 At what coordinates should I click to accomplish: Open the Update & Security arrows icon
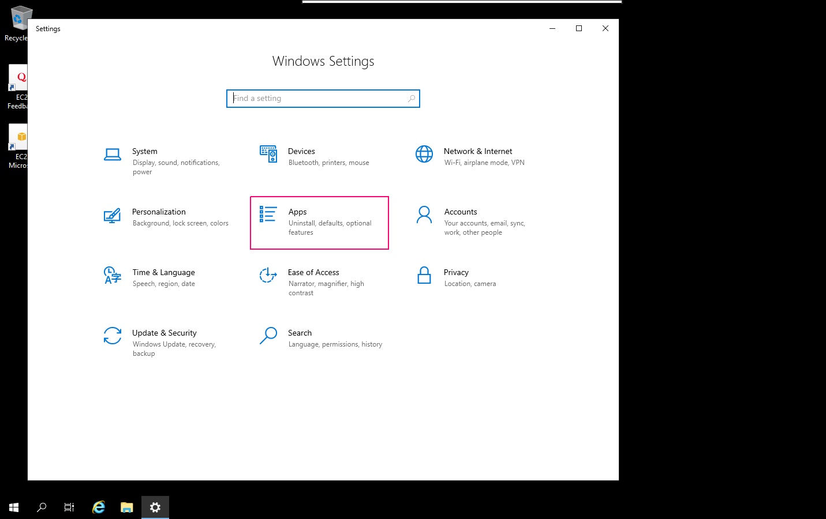tap(112, 336)
